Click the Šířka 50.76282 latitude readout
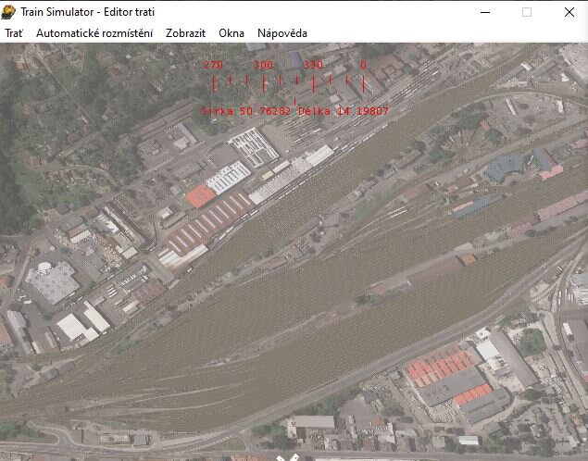The image size is (588, 461). (x=246, y=111)
